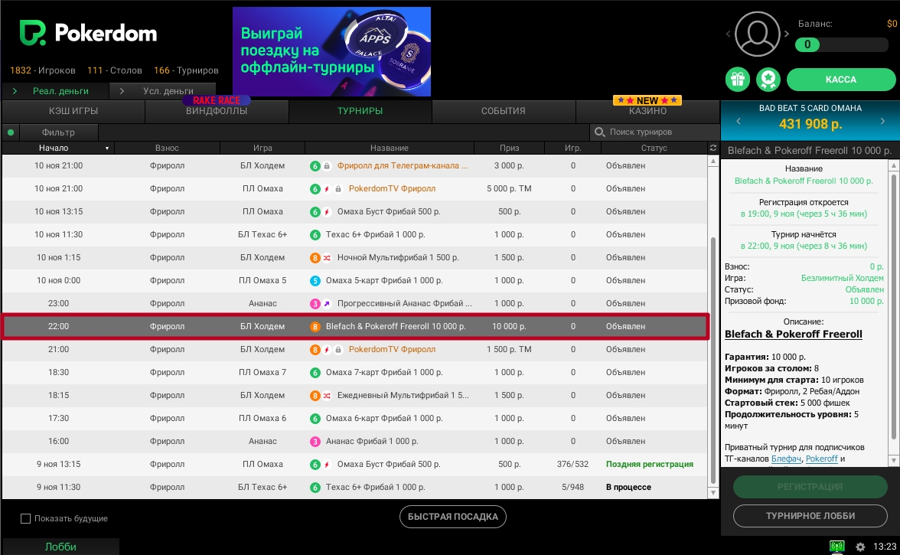Expand Усл. деньги selector
The image size is (900, 555).
tap(162, 90)
